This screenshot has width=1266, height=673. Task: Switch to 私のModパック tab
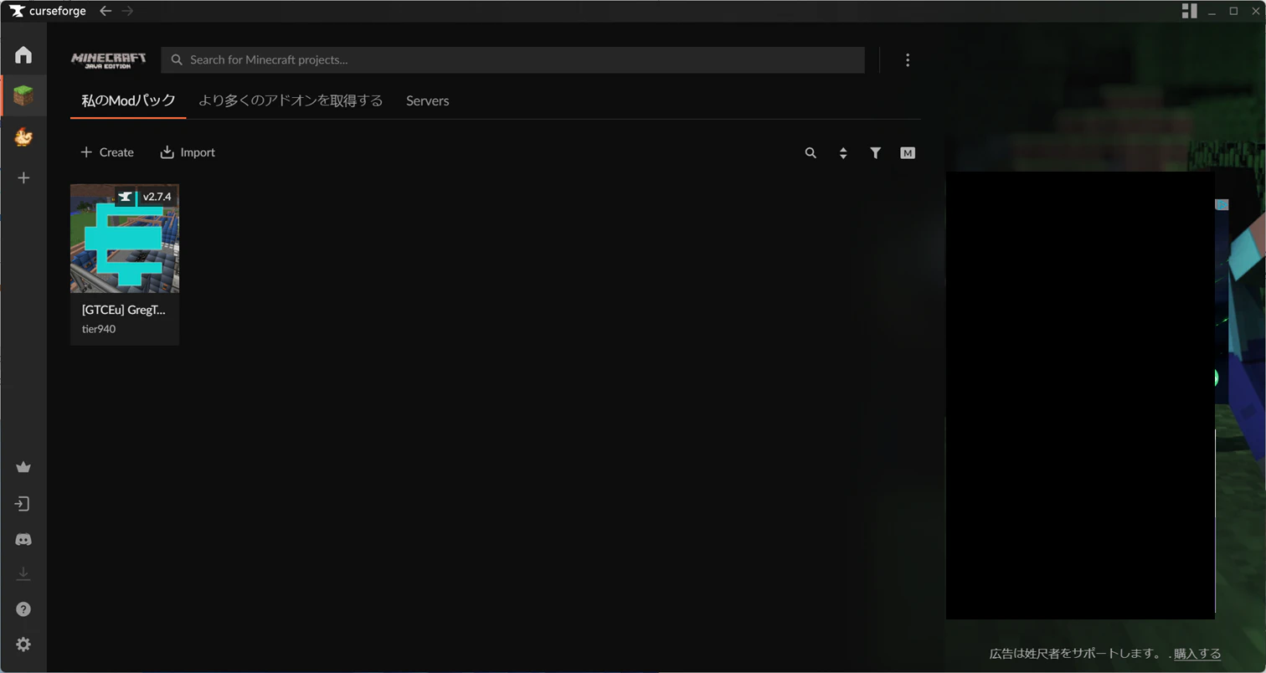pyautogui.click(x=128, y=100)
